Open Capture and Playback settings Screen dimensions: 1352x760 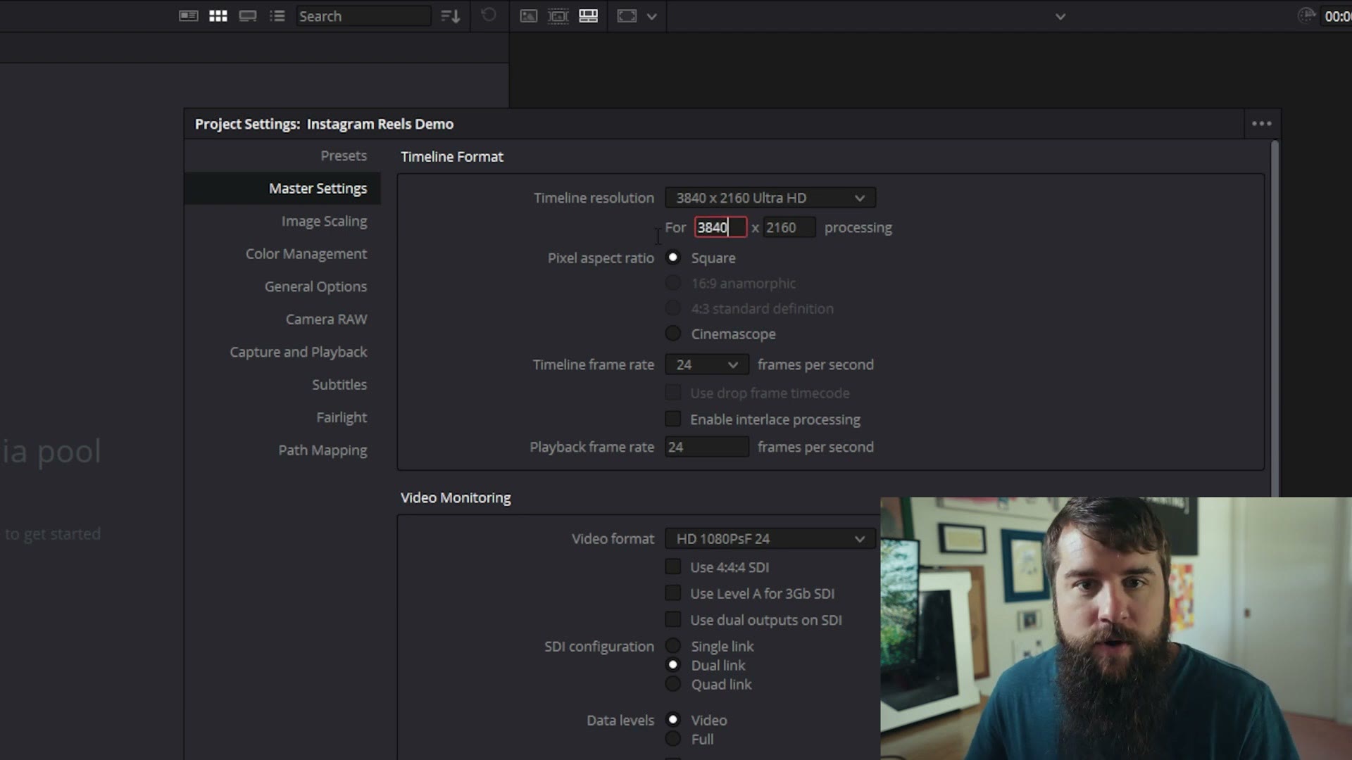click(298, 352)
